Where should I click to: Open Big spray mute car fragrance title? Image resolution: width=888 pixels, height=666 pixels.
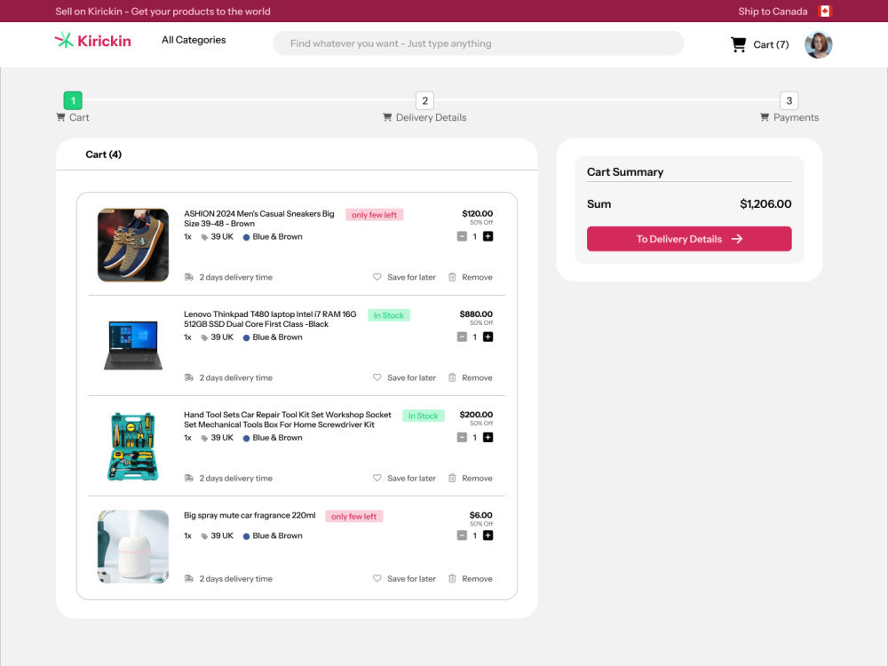pos(250,515)
